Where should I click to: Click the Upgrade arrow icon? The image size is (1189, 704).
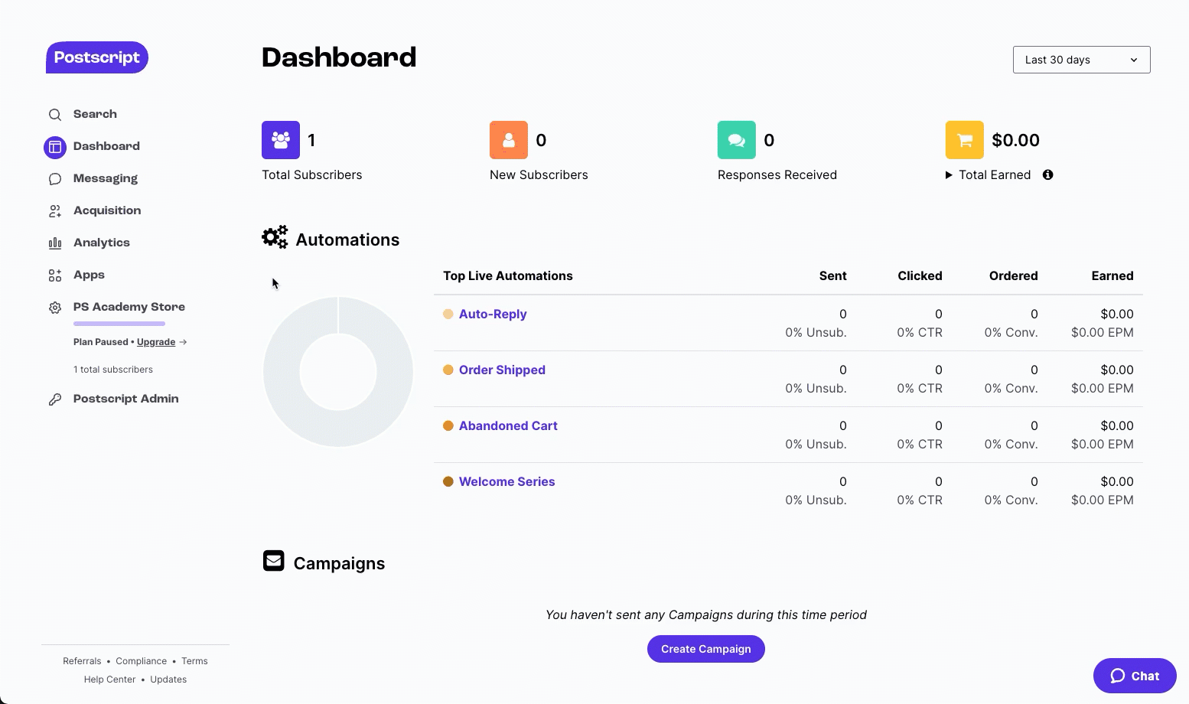183,342
